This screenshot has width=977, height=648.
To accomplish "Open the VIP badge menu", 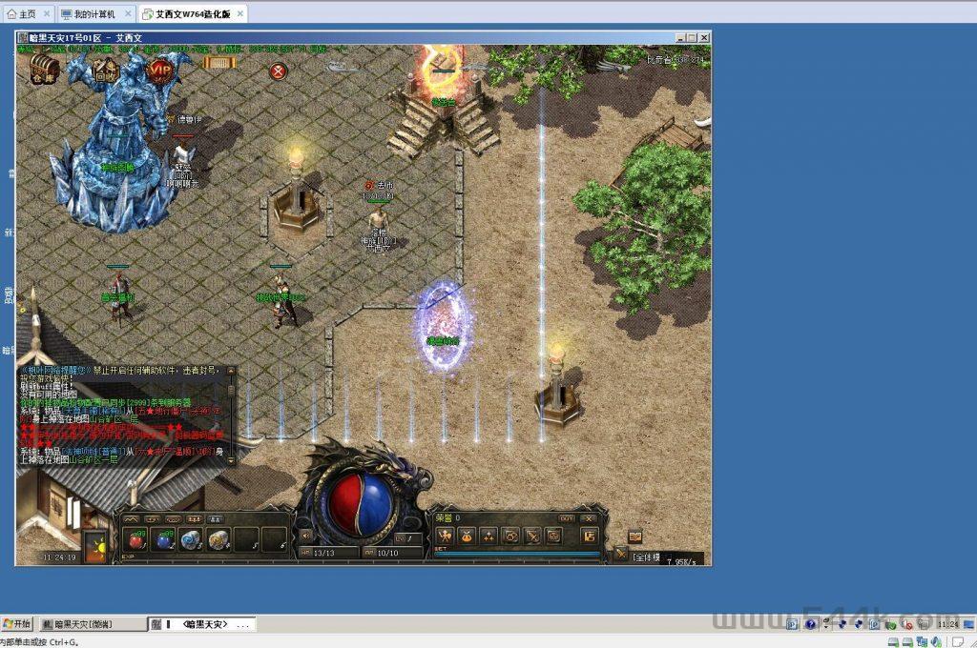I will pyautogui.click(x=159, y=70).
